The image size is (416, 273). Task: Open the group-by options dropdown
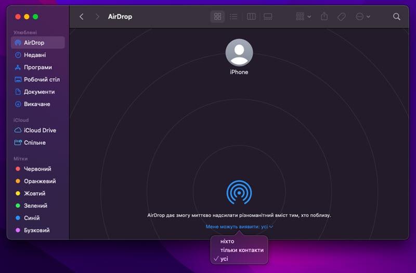point(303,17)
